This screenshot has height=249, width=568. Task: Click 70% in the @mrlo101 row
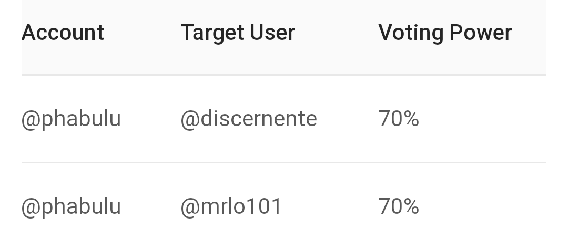tap(399, 206)
